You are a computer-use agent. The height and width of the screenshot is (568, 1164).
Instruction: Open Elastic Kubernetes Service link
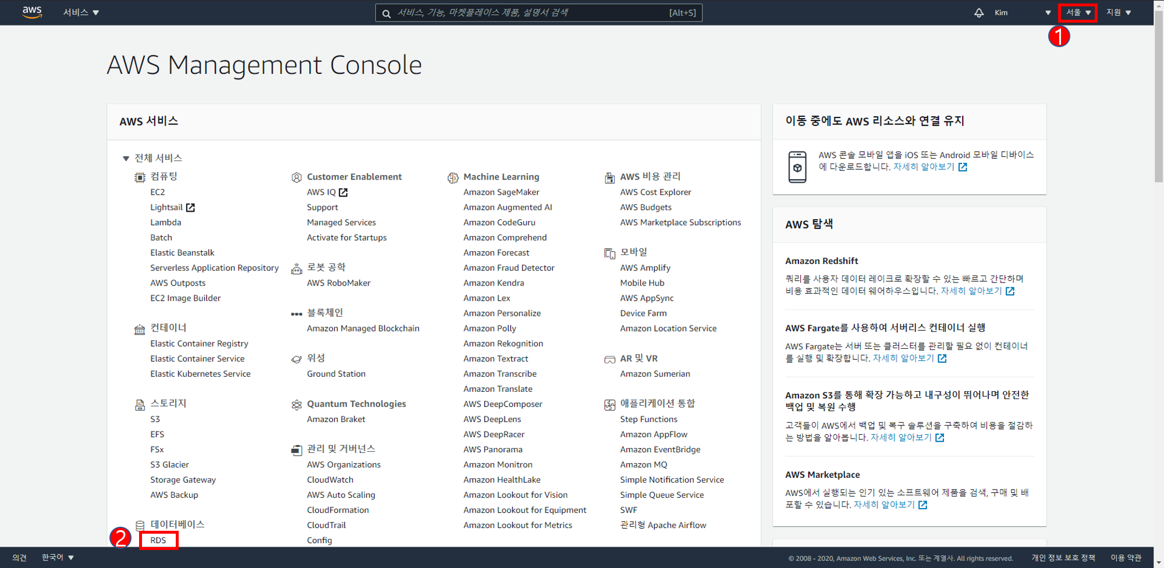coord(200,374)
